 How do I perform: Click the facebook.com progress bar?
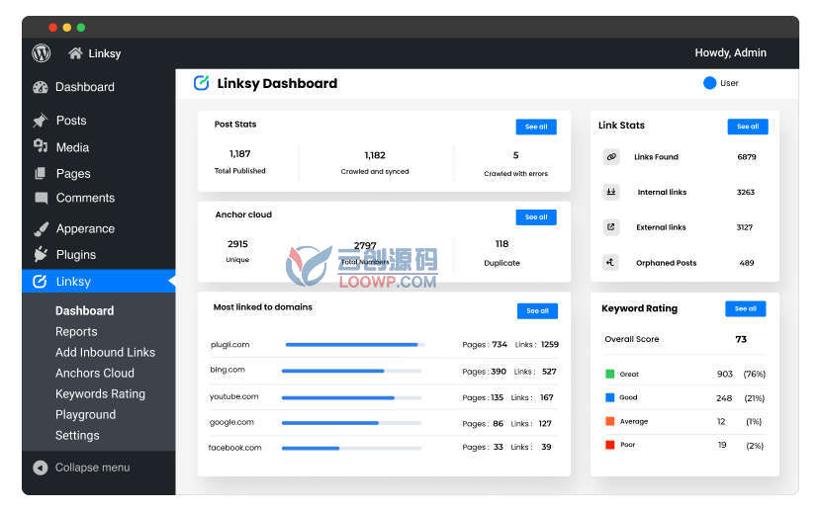tap(351, 448)
